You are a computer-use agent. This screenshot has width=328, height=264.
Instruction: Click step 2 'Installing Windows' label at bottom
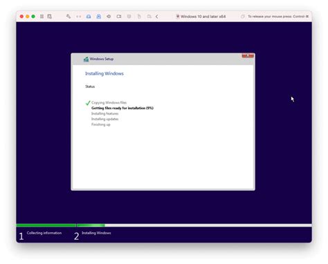click(x=96, y=233)
